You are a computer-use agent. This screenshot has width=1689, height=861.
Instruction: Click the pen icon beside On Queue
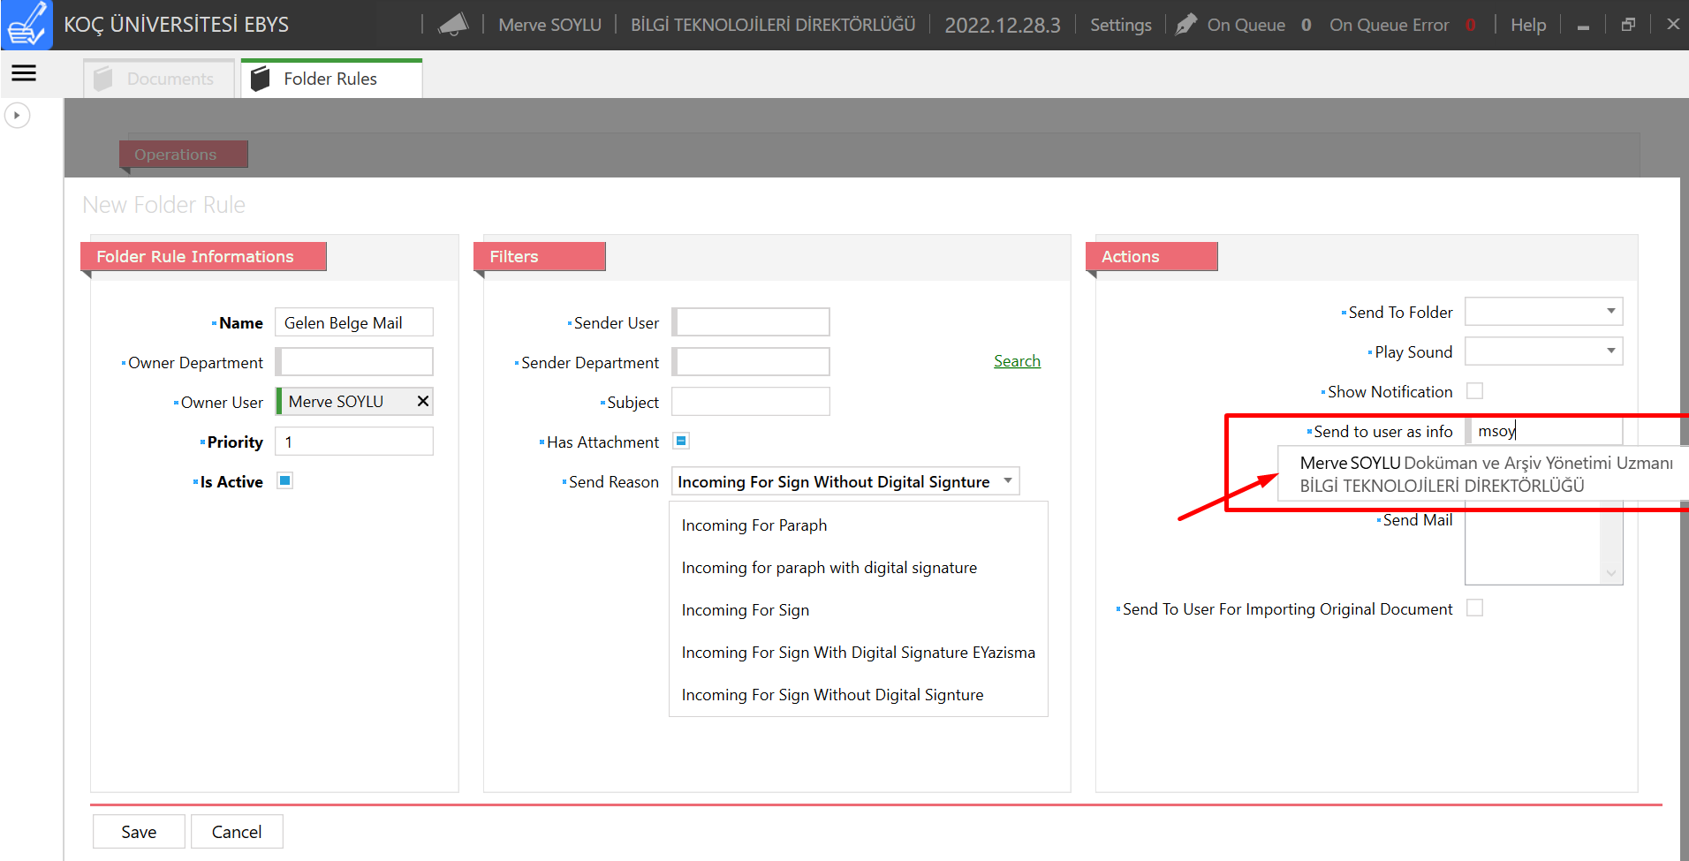point(1186,25)
